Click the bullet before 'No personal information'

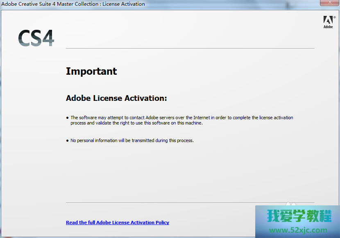tap(68, 140)
